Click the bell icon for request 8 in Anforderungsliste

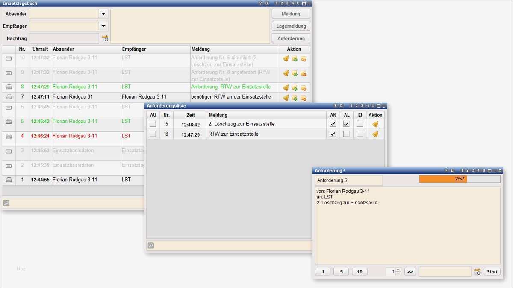tap(375, 134)
